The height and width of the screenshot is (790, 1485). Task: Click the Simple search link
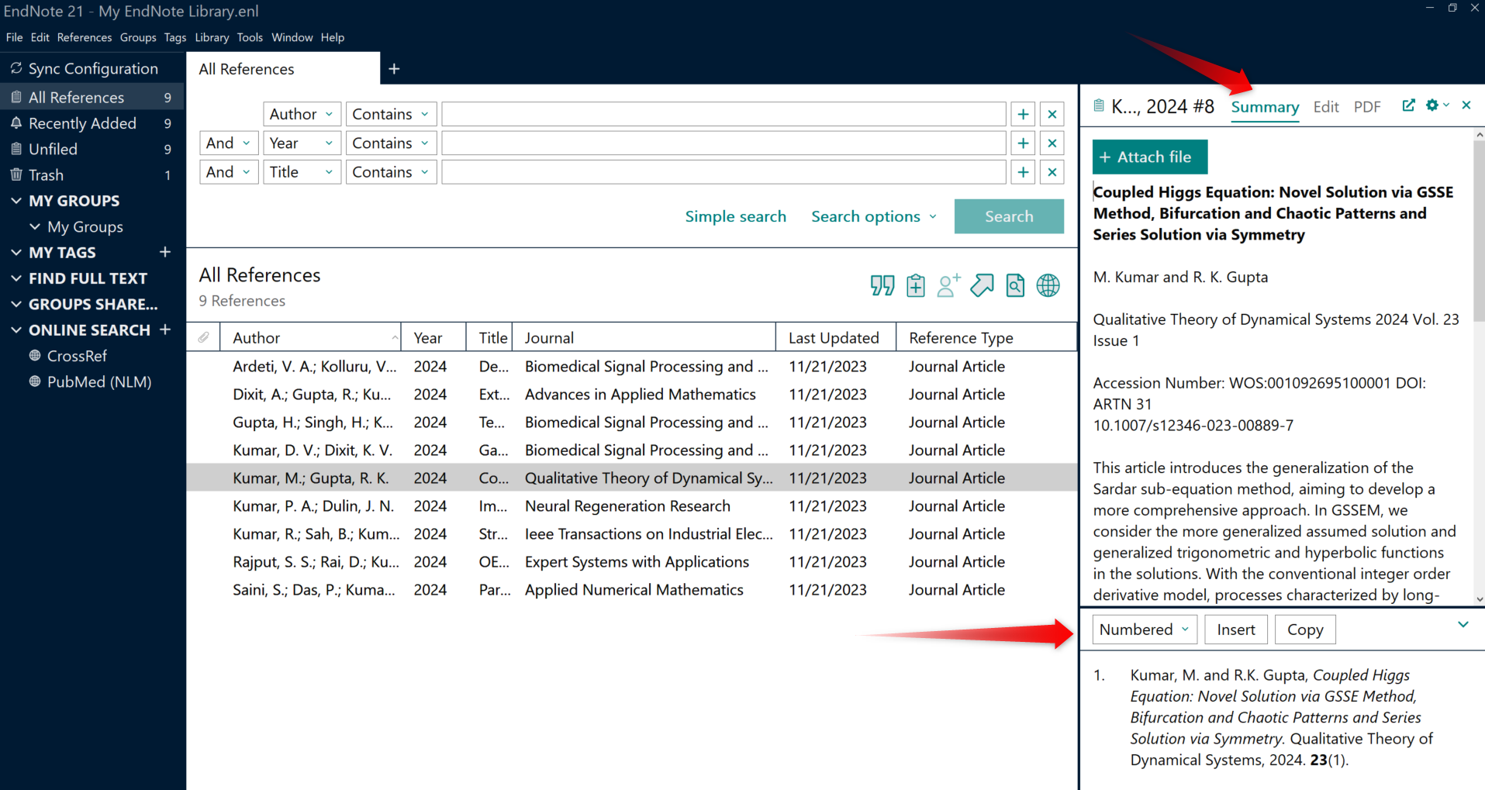(x=735, y=216)
